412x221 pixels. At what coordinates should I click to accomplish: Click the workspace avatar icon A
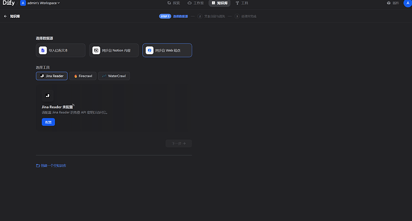coord(23,3)
